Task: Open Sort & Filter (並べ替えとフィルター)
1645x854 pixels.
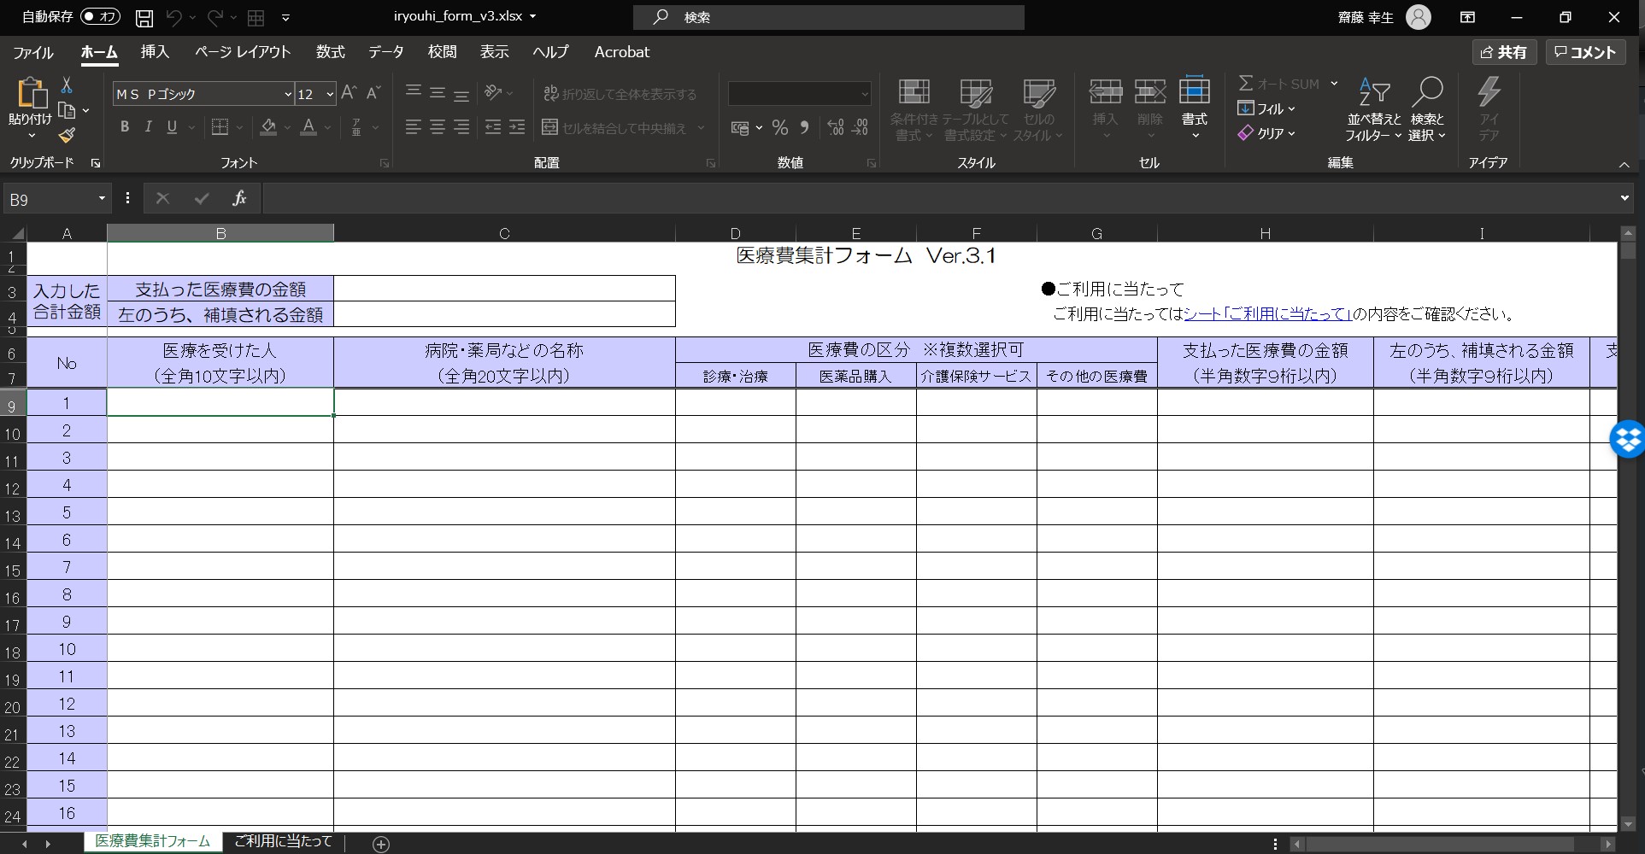Action: (x=1374, y=109)
